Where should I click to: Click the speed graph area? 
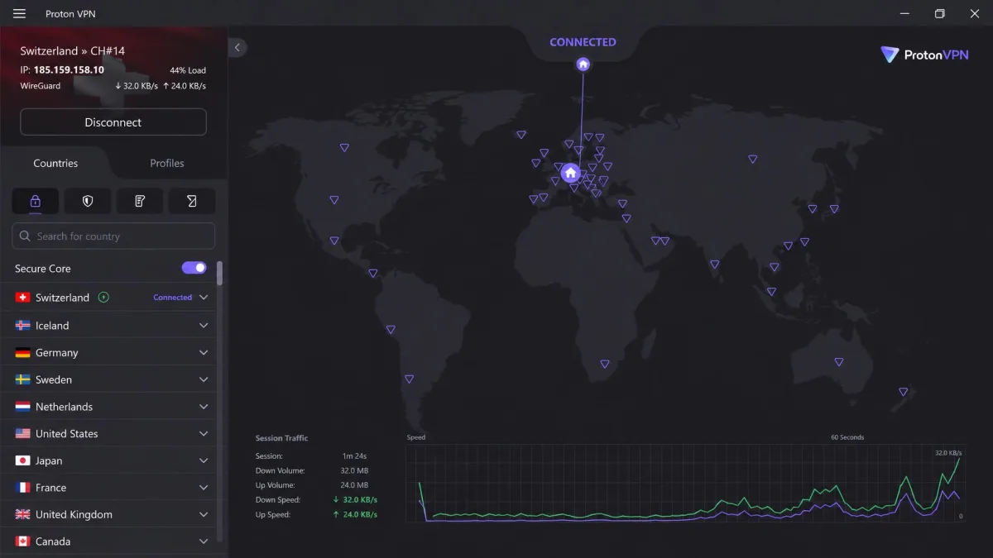(x=685, y=483)
